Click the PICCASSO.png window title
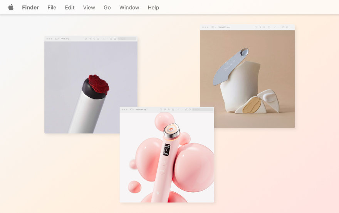 pyautogui.click(x=224, y=27)
